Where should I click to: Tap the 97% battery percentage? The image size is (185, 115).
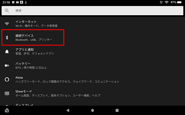(173, 2)
